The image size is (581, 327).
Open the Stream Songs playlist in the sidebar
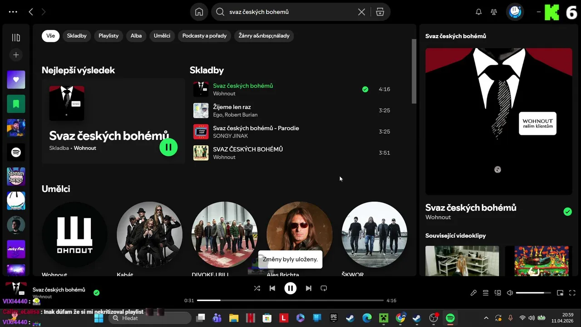click(16, 177)
